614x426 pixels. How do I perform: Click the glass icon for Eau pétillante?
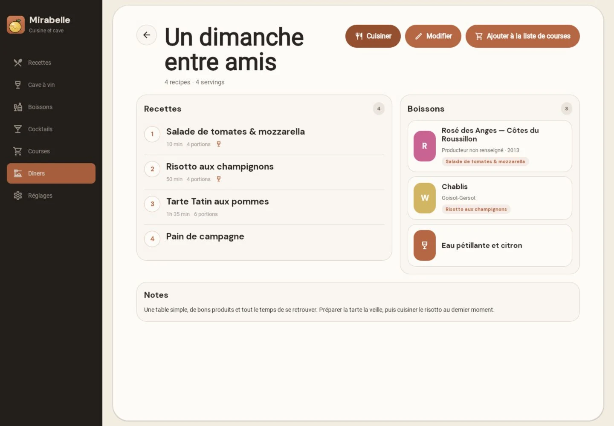coord(425,245)
